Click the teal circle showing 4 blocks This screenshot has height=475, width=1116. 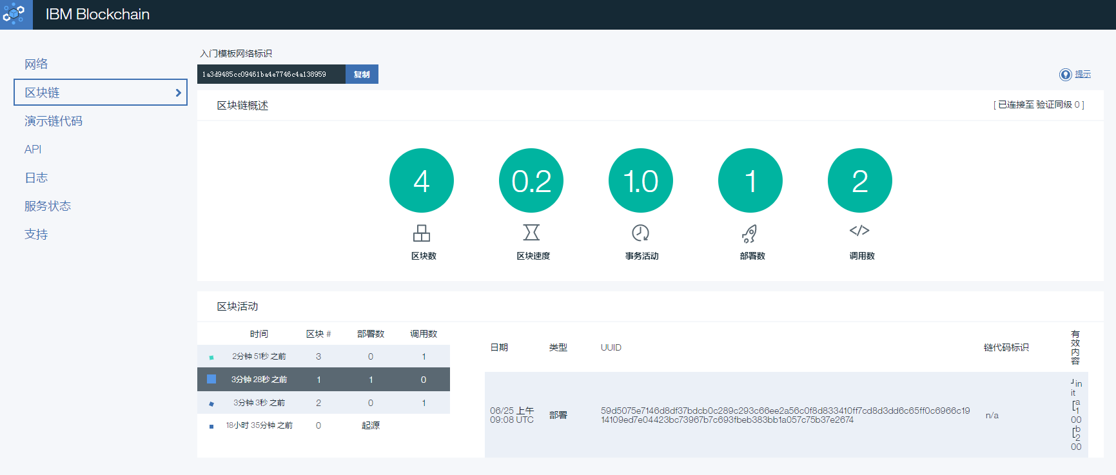pos(422,180)
